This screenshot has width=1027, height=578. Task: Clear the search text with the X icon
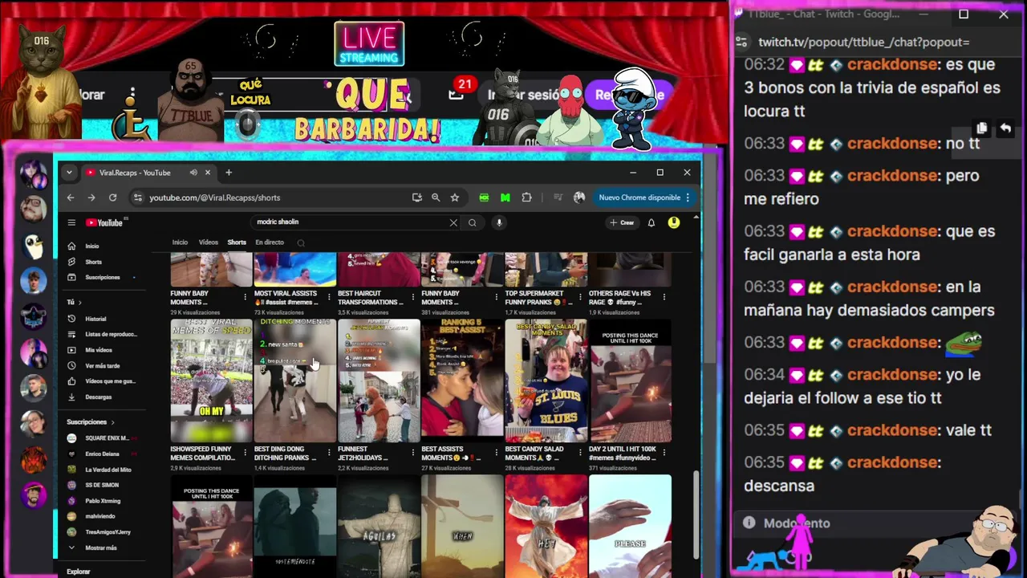click(453, 223)
